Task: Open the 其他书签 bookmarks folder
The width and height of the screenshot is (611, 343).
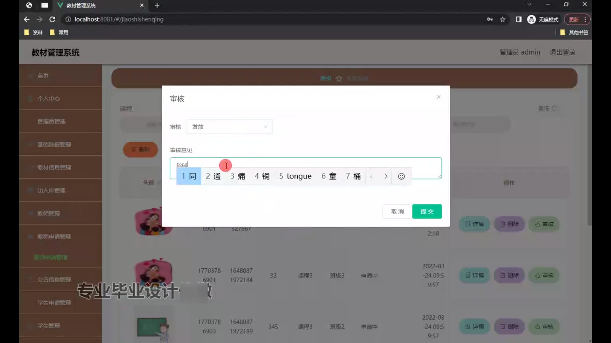Action: (x=574, y=32)
